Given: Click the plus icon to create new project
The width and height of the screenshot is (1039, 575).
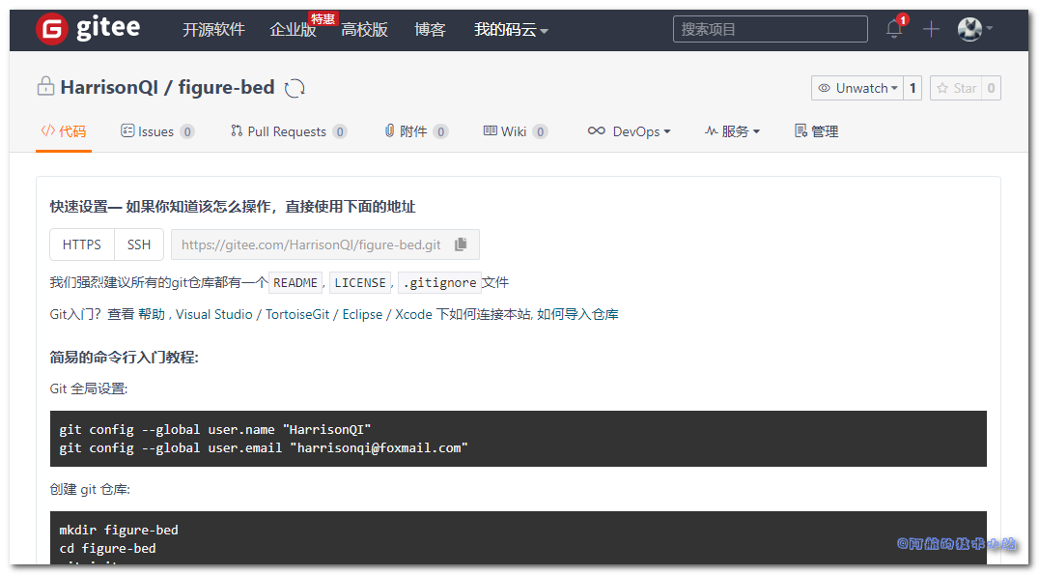Looking at the screenshot, I should 930,30.
